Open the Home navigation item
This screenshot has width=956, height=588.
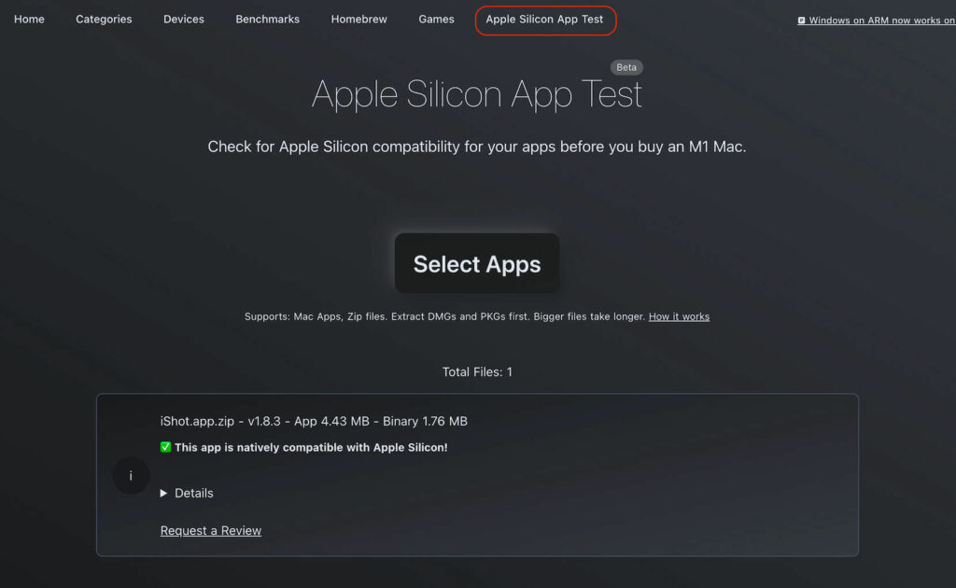[x=29, y=20]
